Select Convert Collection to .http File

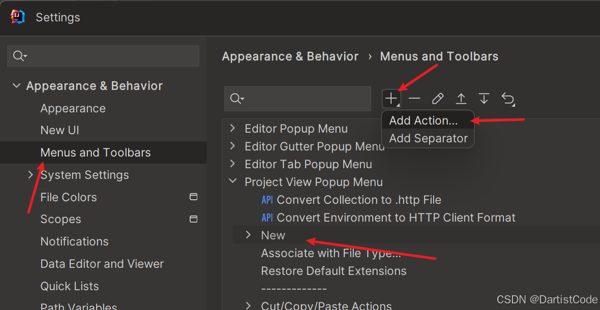pyautogui.click(x=358, y=200)
